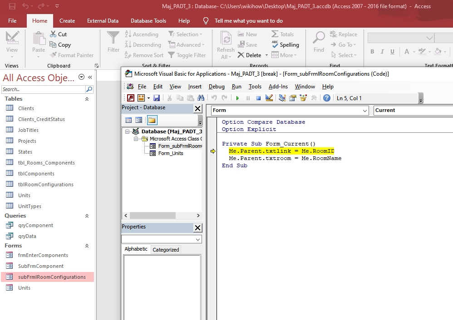
Task: Toggle Design Mode icon in VBA toolbar
Action: [x=269, y=98]
